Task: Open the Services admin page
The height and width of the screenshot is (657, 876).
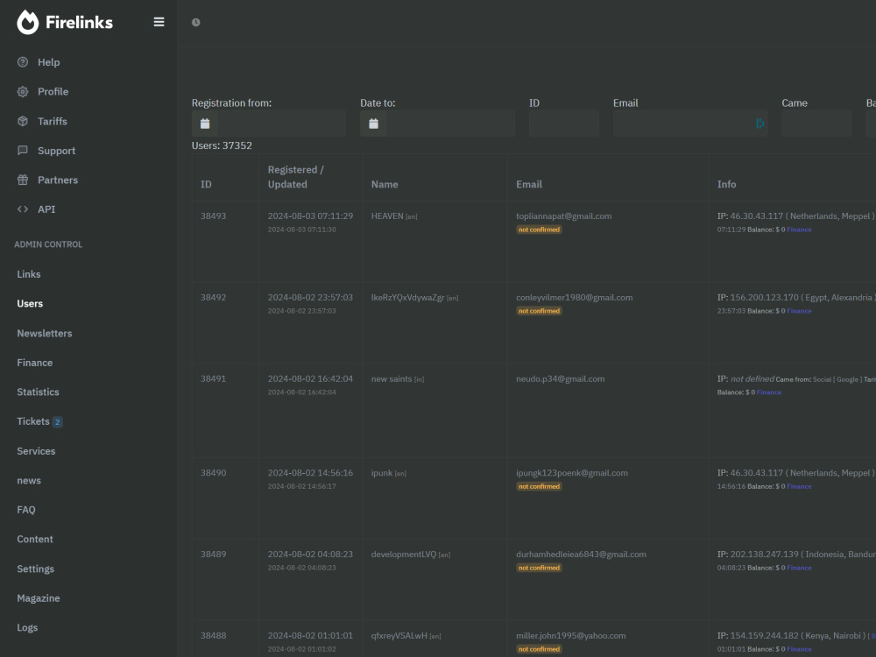Action: click(36, 451)
